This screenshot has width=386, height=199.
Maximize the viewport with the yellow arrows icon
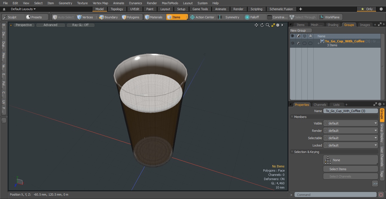pos(273,25)
